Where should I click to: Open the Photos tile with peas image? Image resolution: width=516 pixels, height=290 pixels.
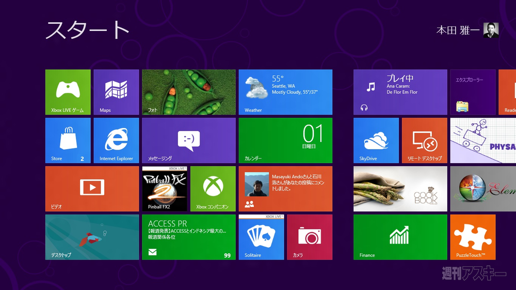(x=188, y=92)
